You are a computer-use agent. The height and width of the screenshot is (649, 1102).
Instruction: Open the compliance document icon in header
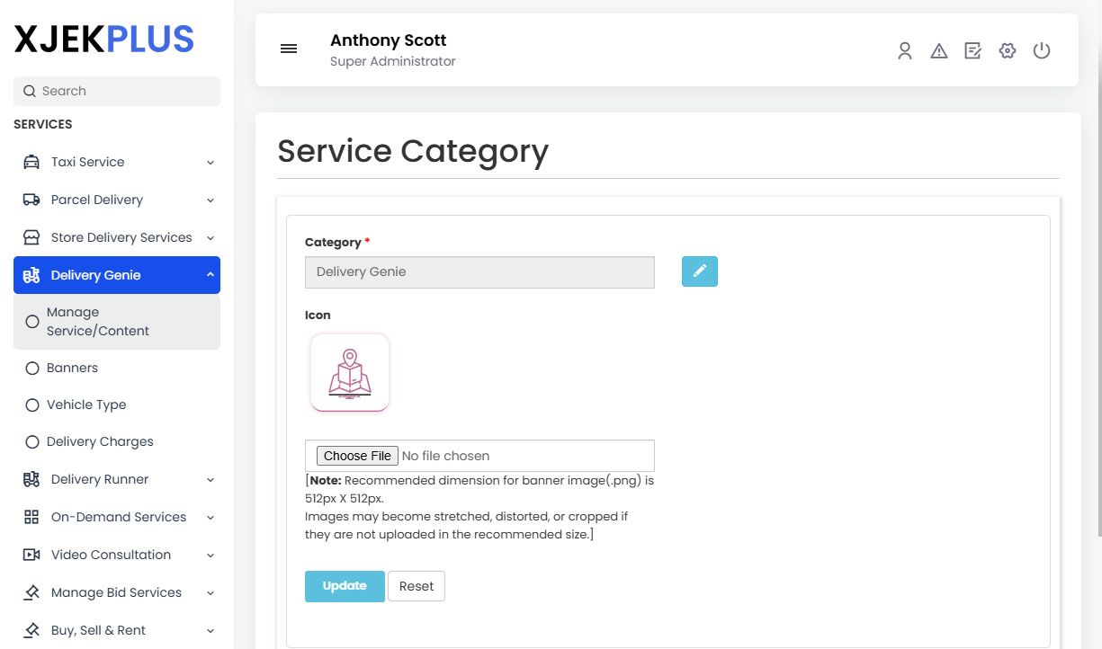click(x=972, y=51)
